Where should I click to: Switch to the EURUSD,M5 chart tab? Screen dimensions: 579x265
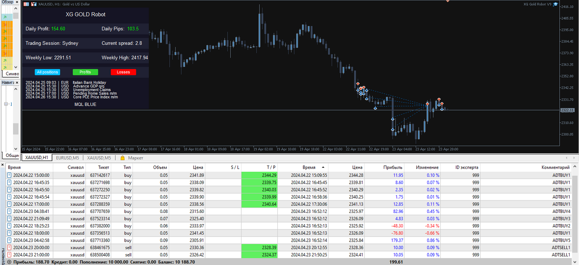[x=68, y=158]
